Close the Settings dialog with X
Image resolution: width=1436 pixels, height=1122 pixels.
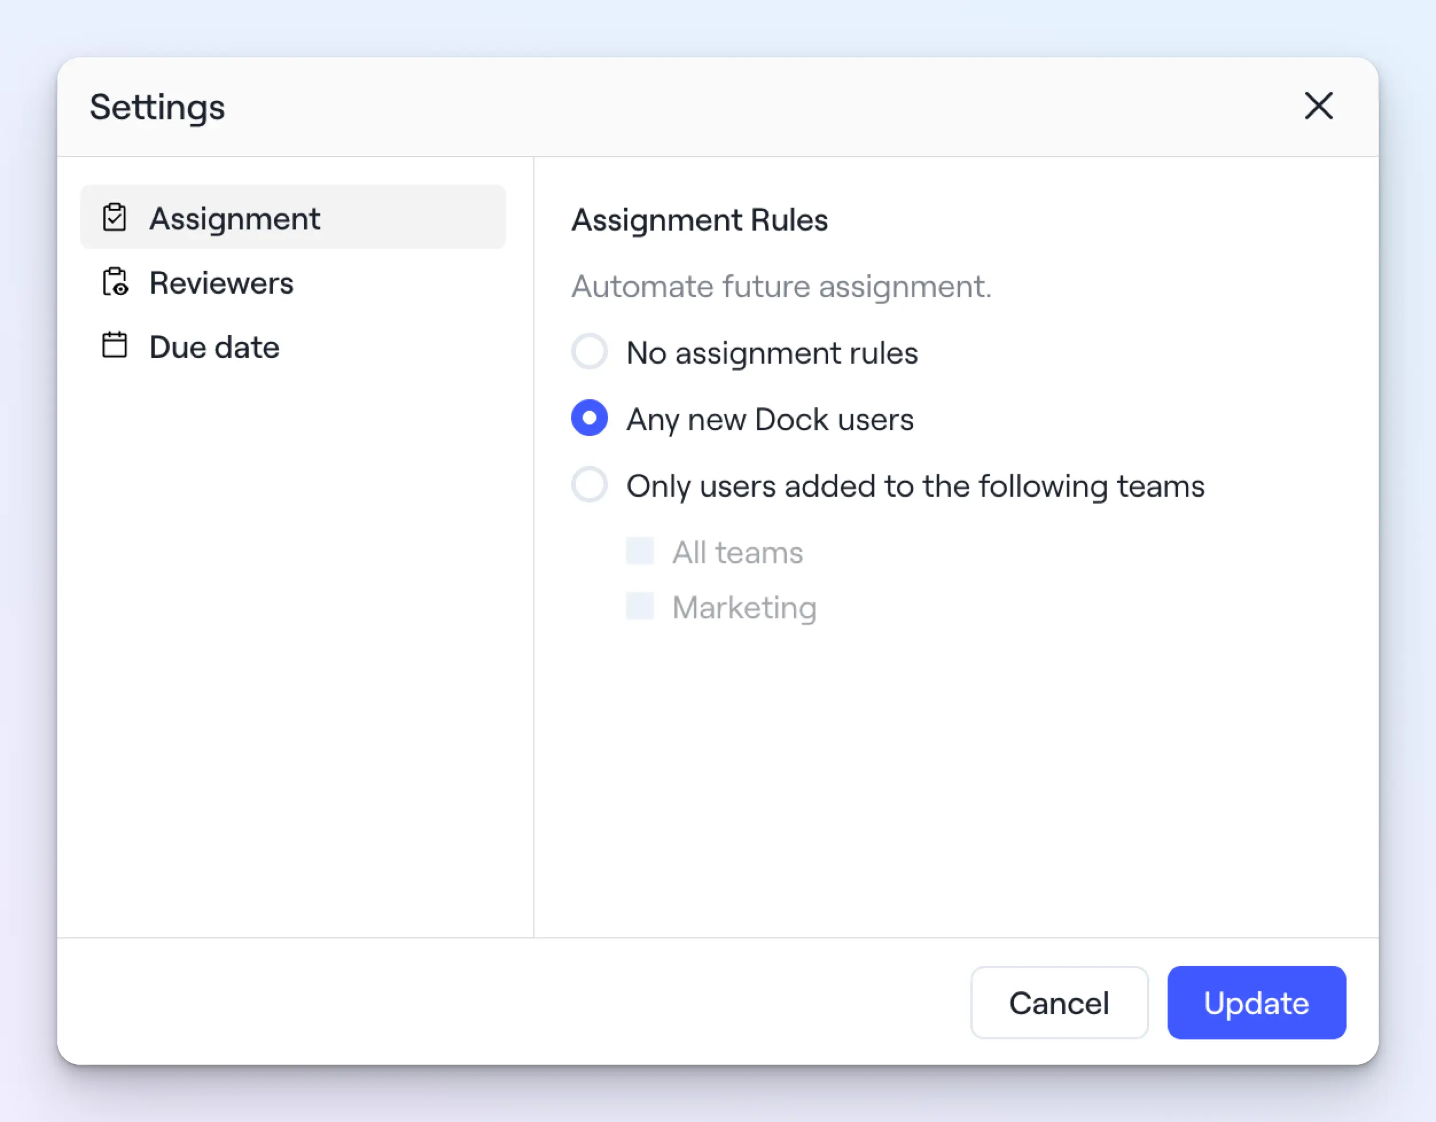click(1318, 106)
